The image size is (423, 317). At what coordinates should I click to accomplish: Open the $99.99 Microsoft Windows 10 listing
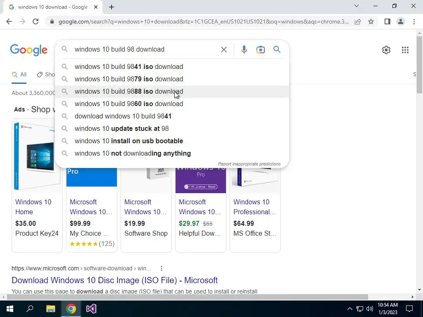click(x=91, y=207)
